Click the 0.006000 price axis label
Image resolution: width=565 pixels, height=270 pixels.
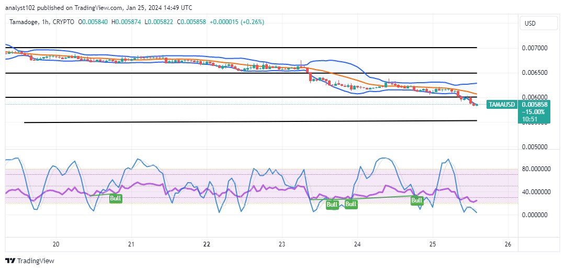535,97
